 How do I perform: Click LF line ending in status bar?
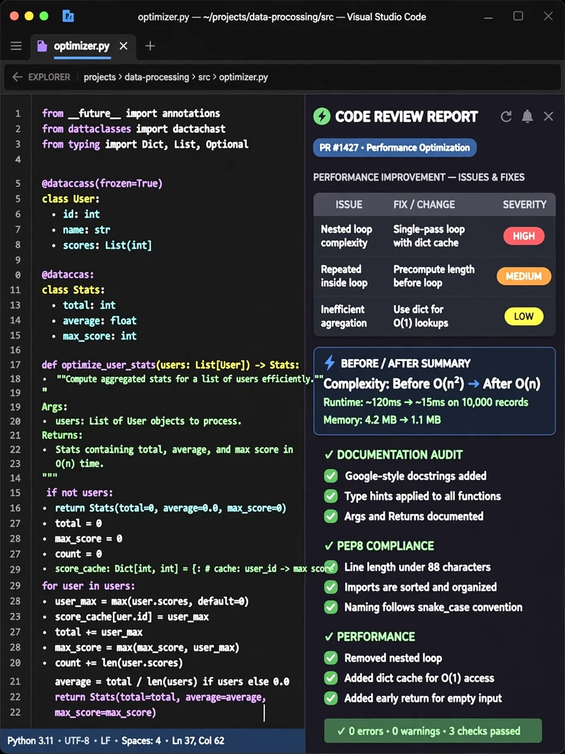tap(106, 741)
